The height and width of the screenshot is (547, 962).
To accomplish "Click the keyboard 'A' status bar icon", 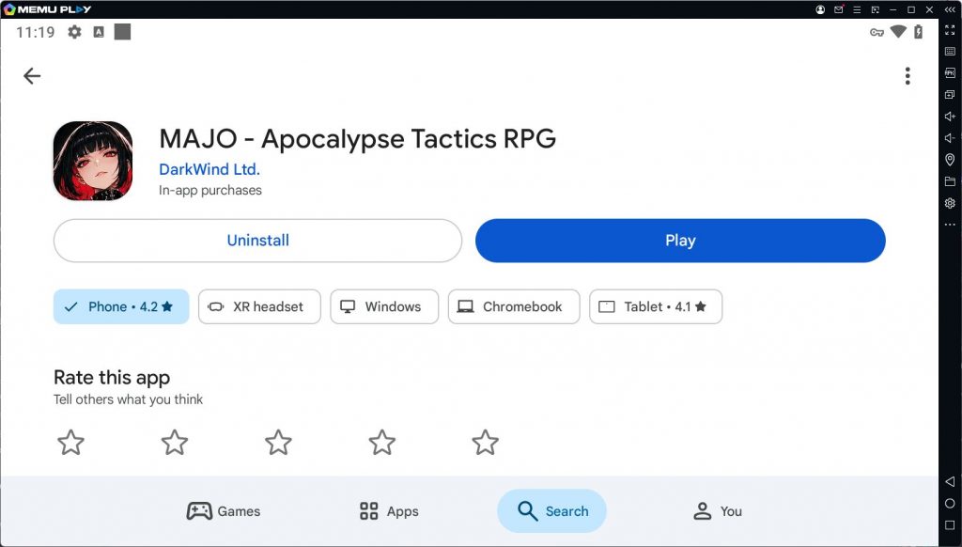I will point(98,32).
